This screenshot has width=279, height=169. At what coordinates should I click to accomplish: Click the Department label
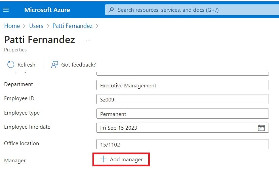tap(18, 84)
